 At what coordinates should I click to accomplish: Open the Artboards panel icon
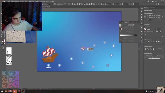(142, 42)
